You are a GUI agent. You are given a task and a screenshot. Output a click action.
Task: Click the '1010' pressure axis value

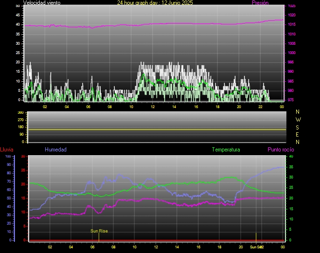coord(292,34)
